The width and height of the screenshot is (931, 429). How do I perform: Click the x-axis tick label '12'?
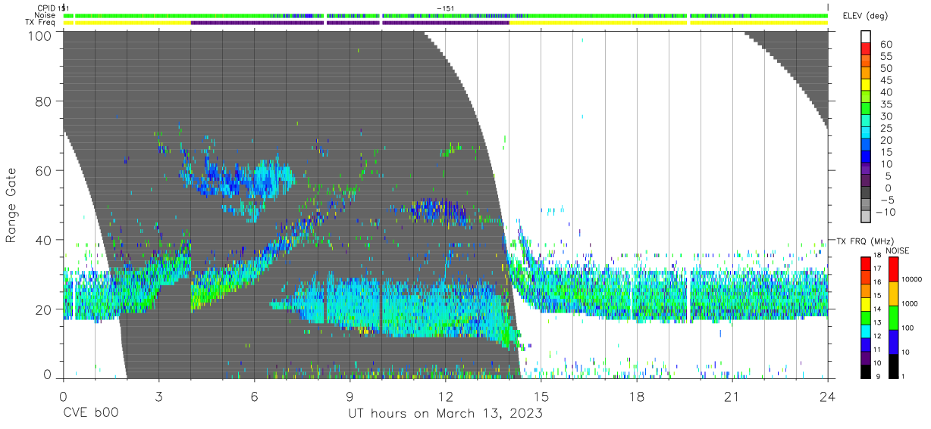tap(445, 396)
